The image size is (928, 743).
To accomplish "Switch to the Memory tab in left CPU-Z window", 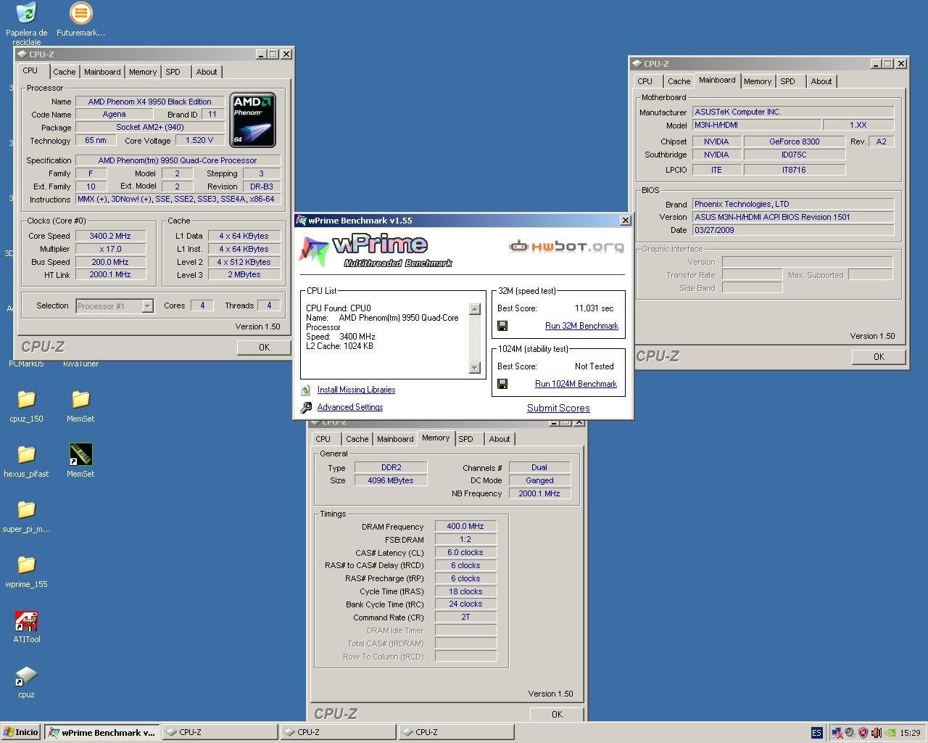I will tap(143, 72).
